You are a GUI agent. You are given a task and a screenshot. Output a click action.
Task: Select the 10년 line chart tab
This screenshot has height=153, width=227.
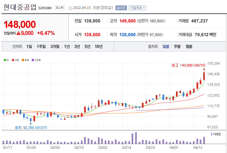point(99,46)
